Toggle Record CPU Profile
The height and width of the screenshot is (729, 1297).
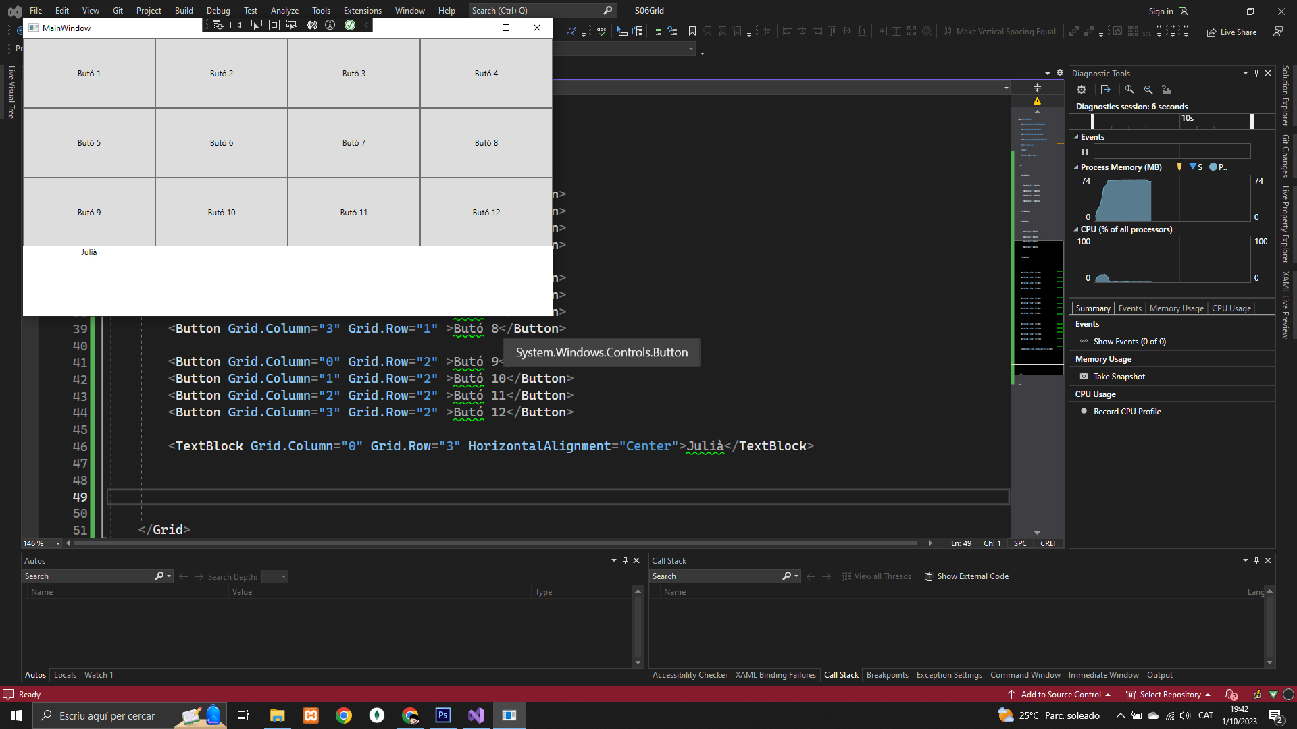[1127, 412]
